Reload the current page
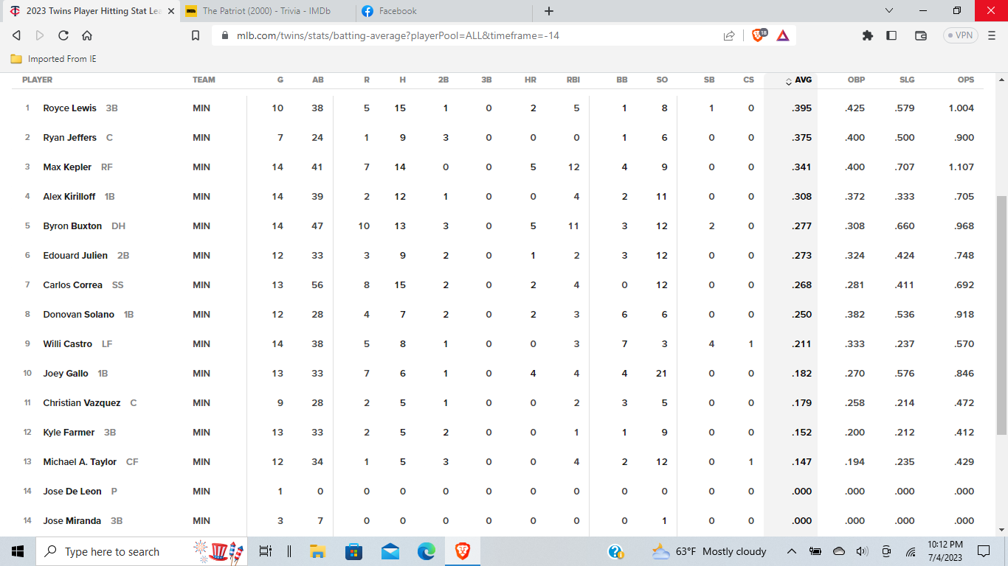The width and height of the screenshot is (1008, 566). (63, 35)
